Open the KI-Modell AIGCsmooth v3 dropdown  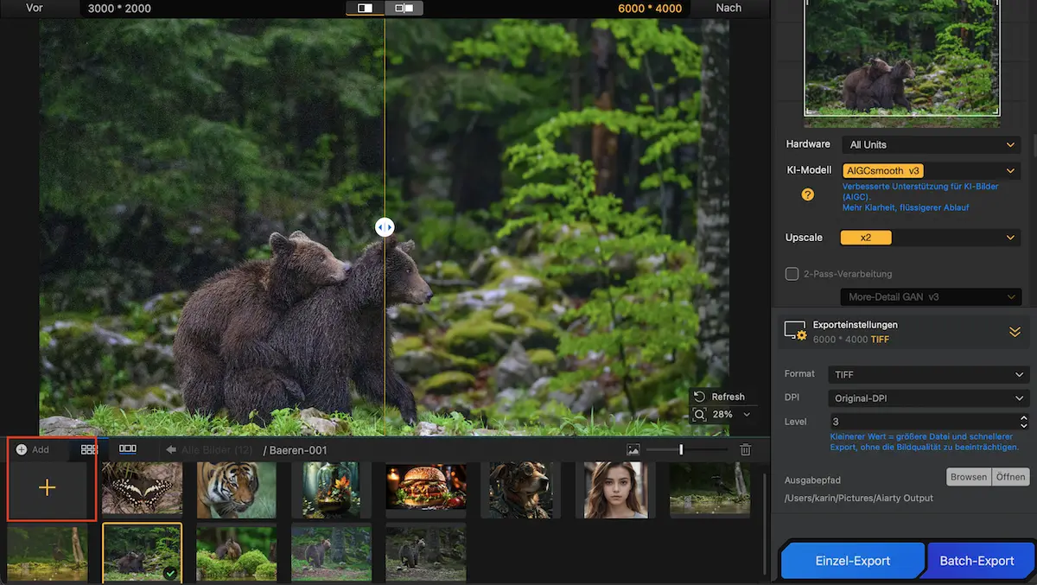click(x=932, y=171)
